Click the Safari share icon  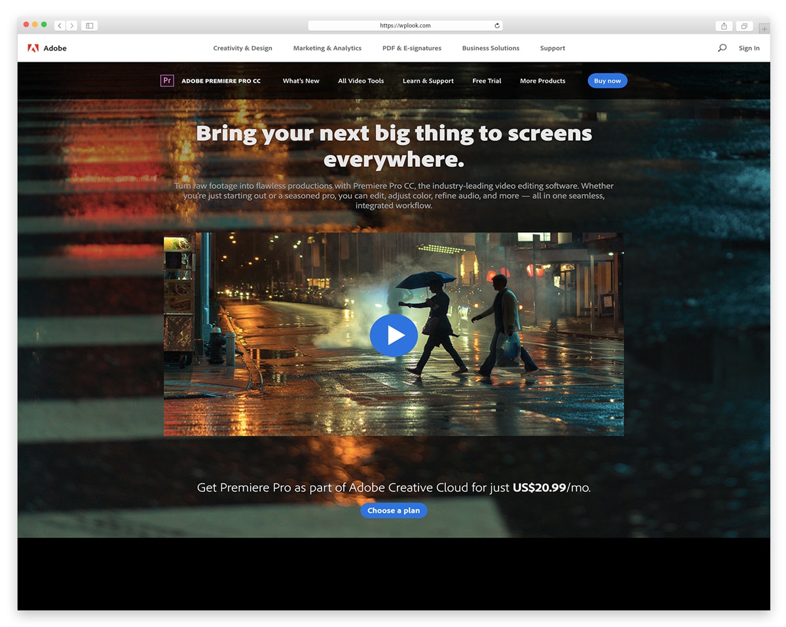[x=724, y=26]
